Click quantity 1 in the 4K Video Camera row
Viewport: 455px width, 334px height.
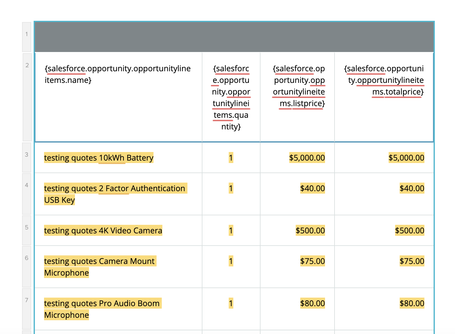231,230
